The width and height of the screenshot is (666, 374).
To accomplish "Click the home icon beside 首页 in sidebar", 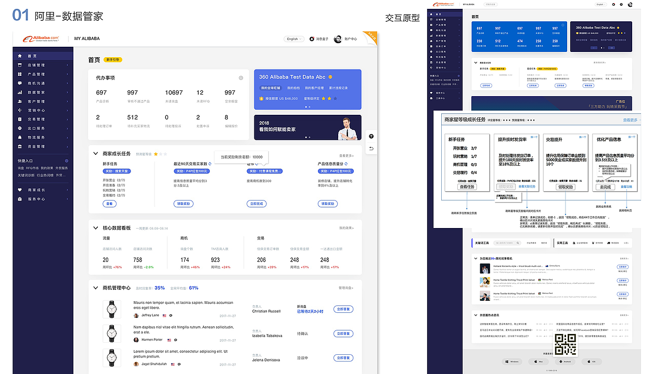I will coord(20,56).
